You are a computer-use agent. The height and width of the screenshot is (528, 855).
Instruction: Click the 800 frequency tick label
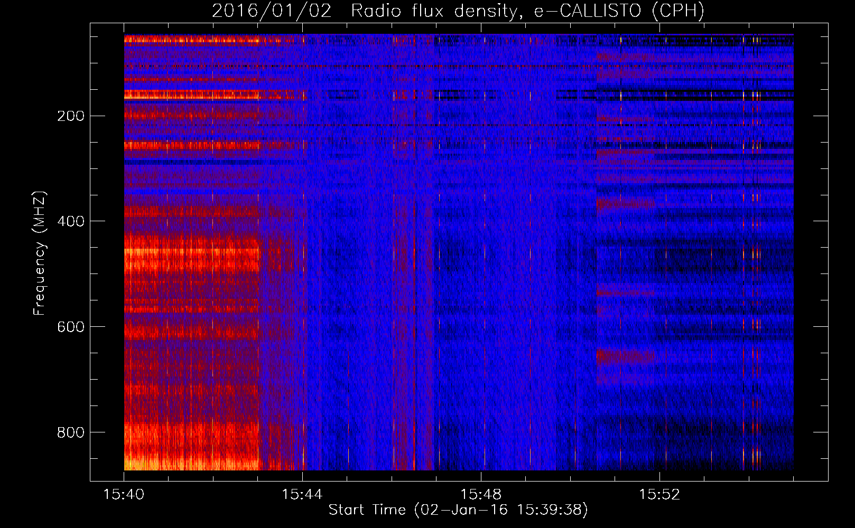coord(71,432)
